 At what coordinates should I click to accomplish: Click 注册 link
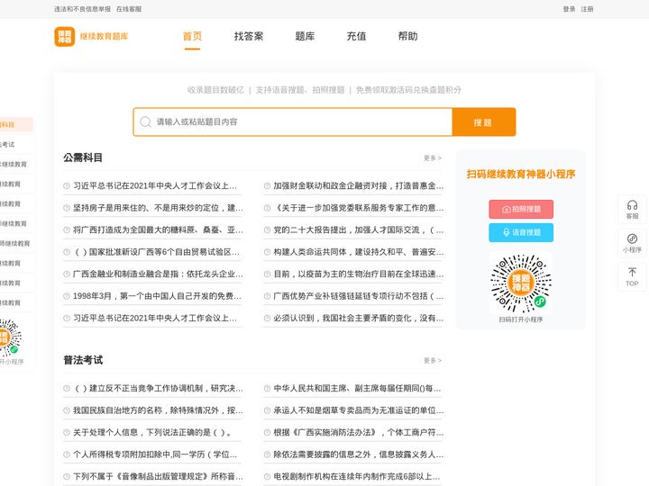tap(587, 9)
